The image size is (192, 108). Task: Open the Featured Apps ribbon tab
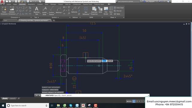[99, 4]
